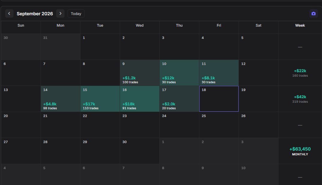Select the greyed-out day 31 cell
Image resolution: width=322 pixels, height=185 pixels.
point(60,47)
